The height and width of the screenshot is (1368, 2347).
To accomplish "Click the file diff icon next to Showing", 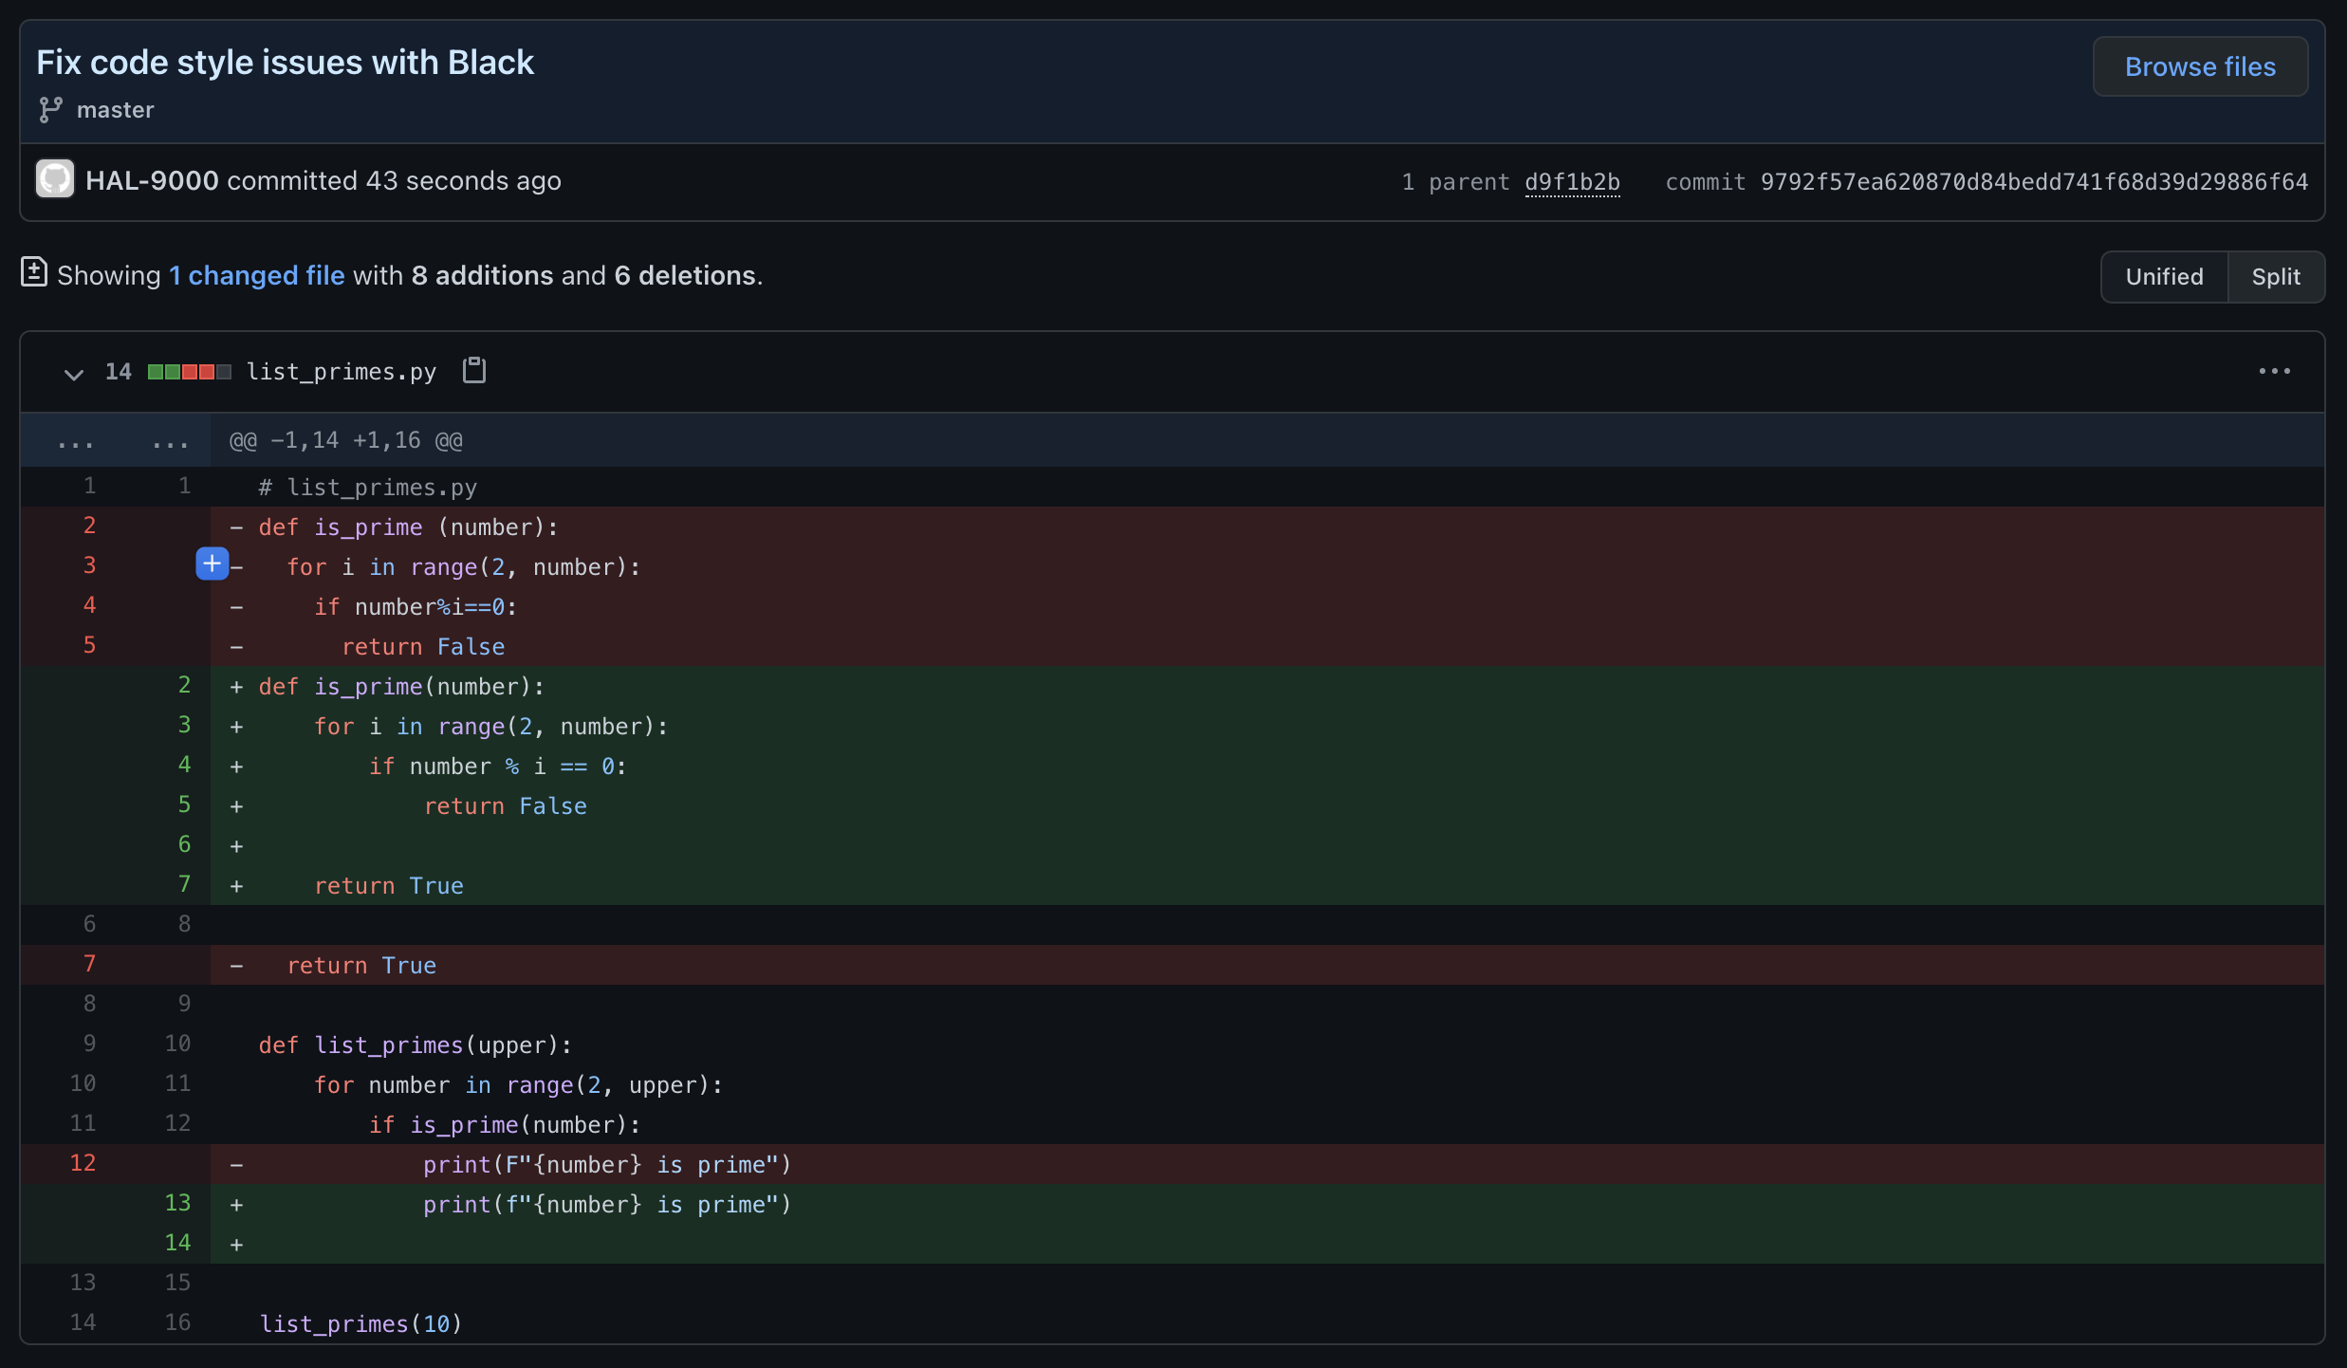I will (x=34, y=273).
